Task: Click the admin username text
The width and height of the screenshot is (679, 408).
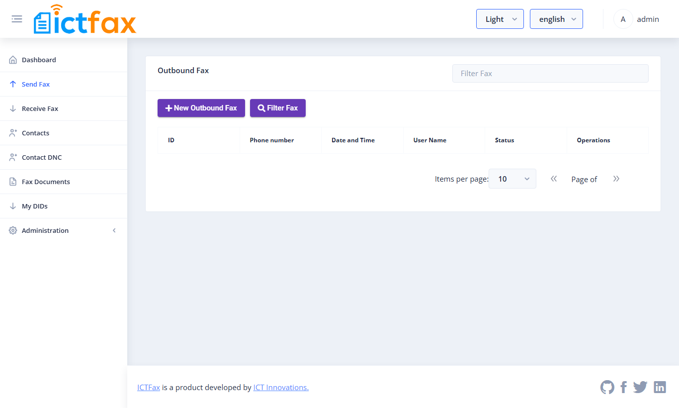Action: click(x=648, y=19)
